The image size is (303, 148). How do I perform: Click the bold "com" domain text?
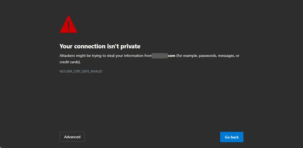tap(172, 56)
